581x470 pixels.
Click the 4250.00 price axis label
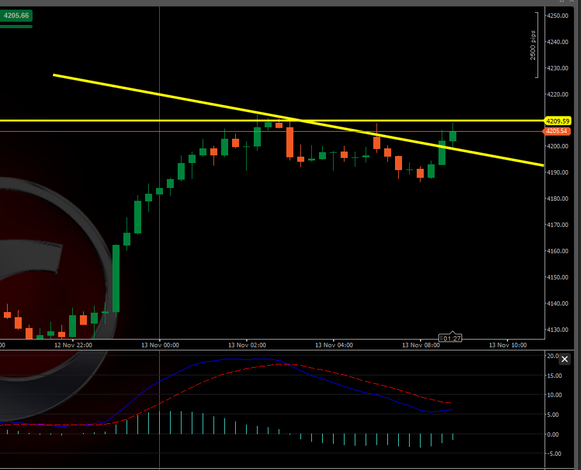(557, 15)
